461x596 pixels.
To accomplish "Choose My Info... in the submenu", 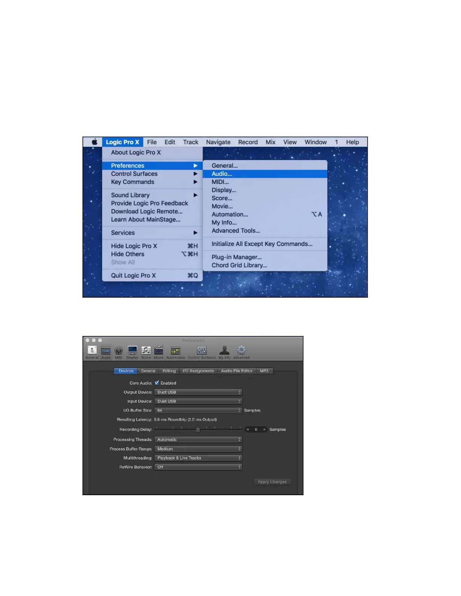I will click(265, 223).
